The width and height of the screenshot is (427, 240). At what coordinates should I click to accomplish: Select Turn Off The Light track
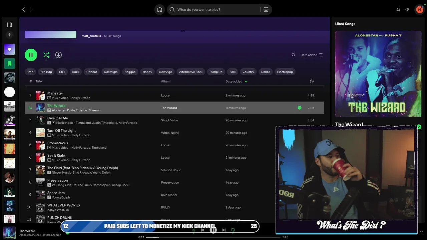click(x=61, y=131)
